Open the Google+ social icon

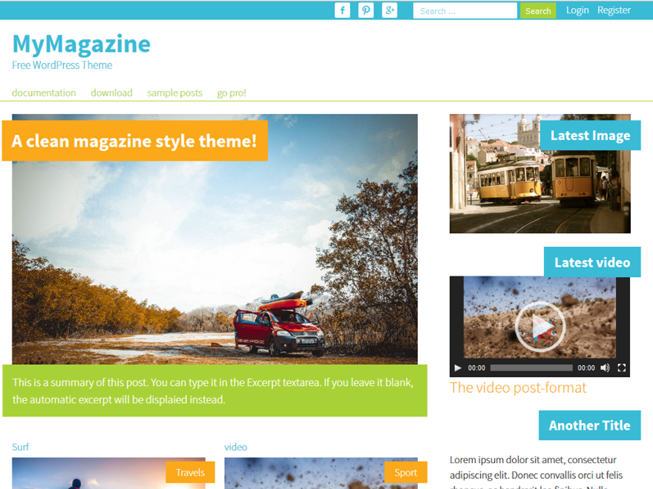(x=389, y=10)
